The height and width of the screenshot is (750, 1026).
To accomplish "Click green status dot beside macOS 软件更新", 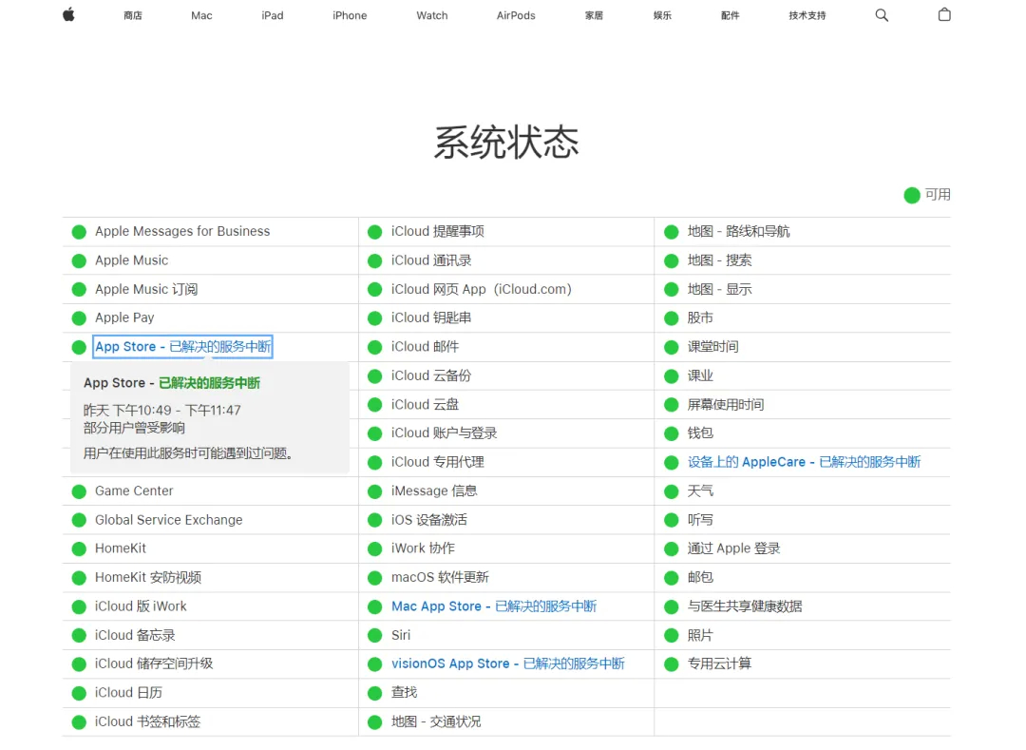I will pyautogui.click(x=375, y=578).
